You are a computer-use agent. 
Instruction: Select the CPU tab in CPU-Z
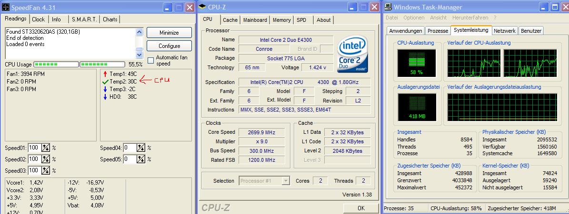click(208, 19)
